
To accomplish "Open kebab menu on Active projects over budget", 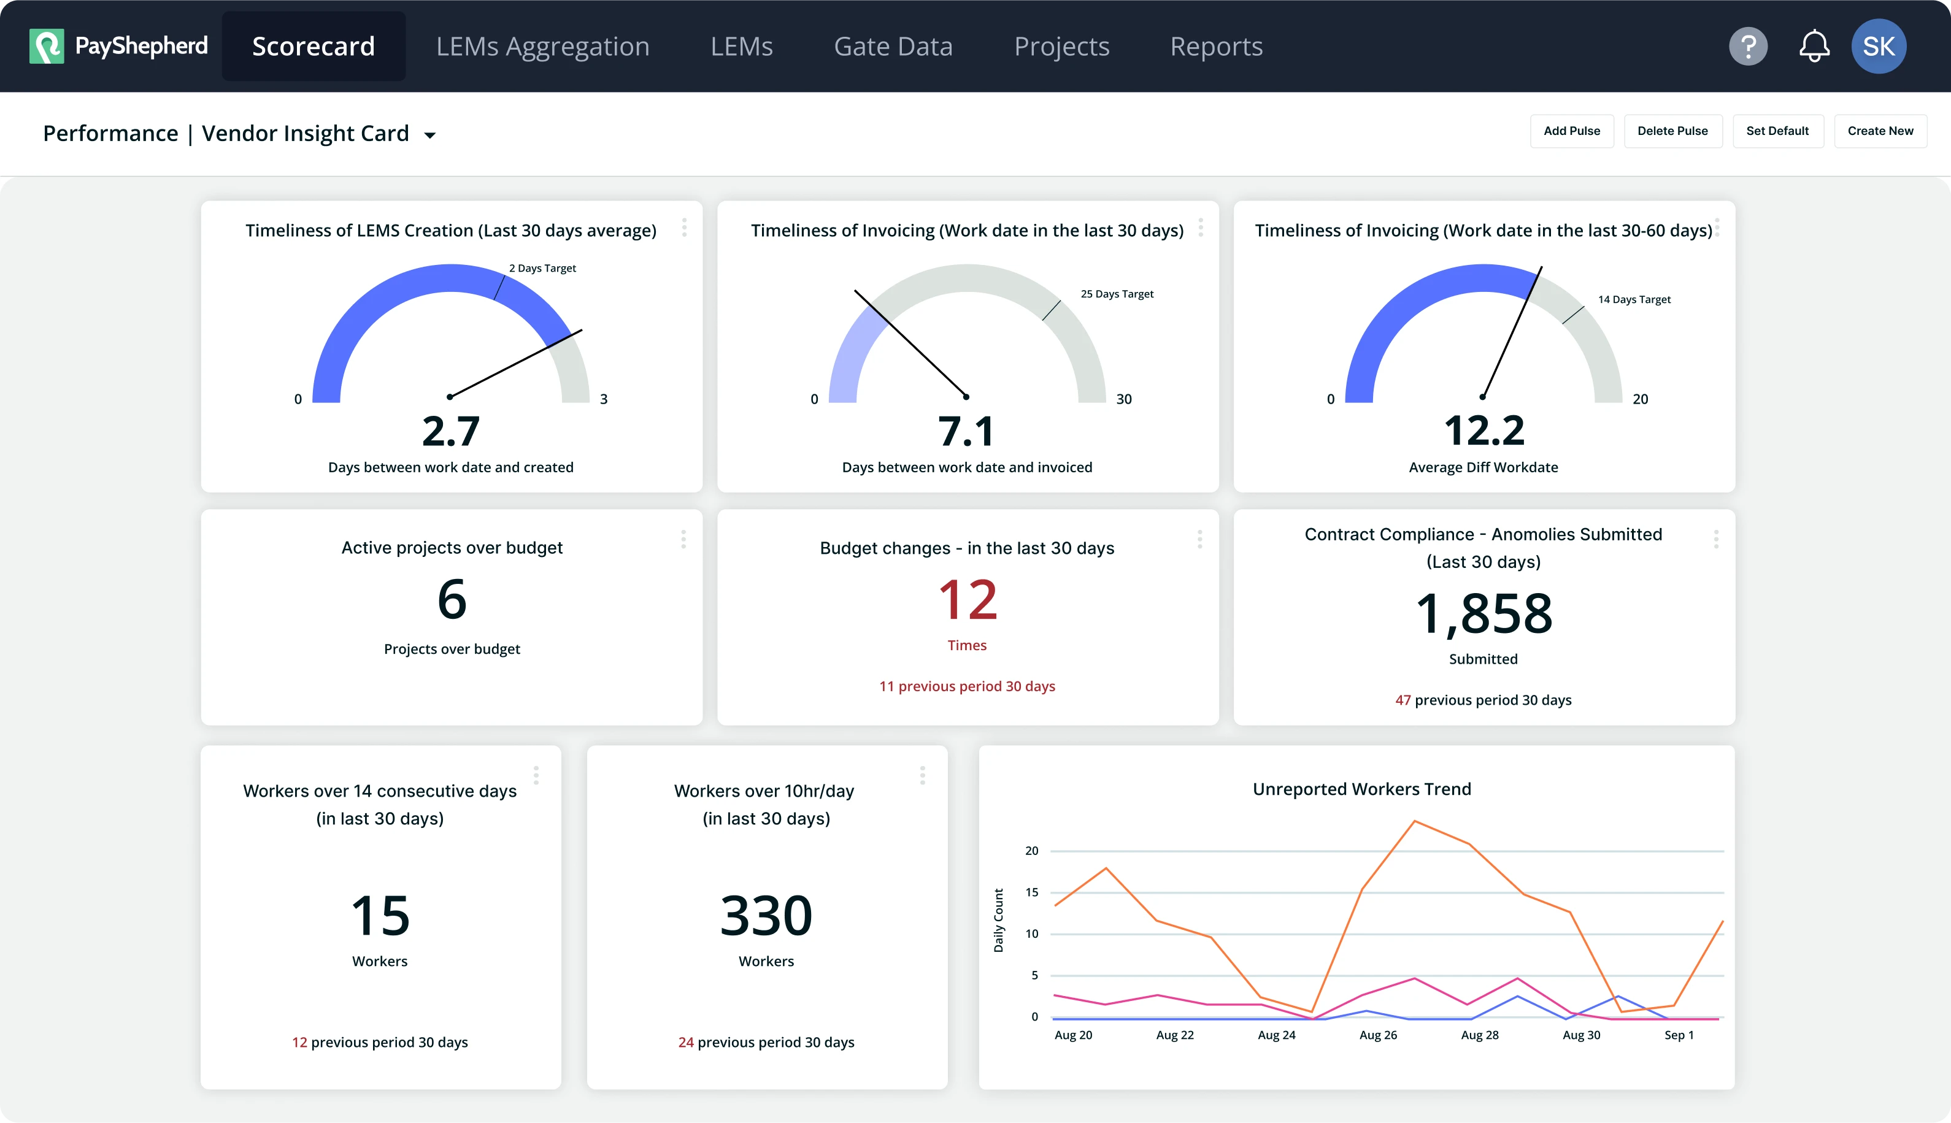I will (x=683, y=539).
